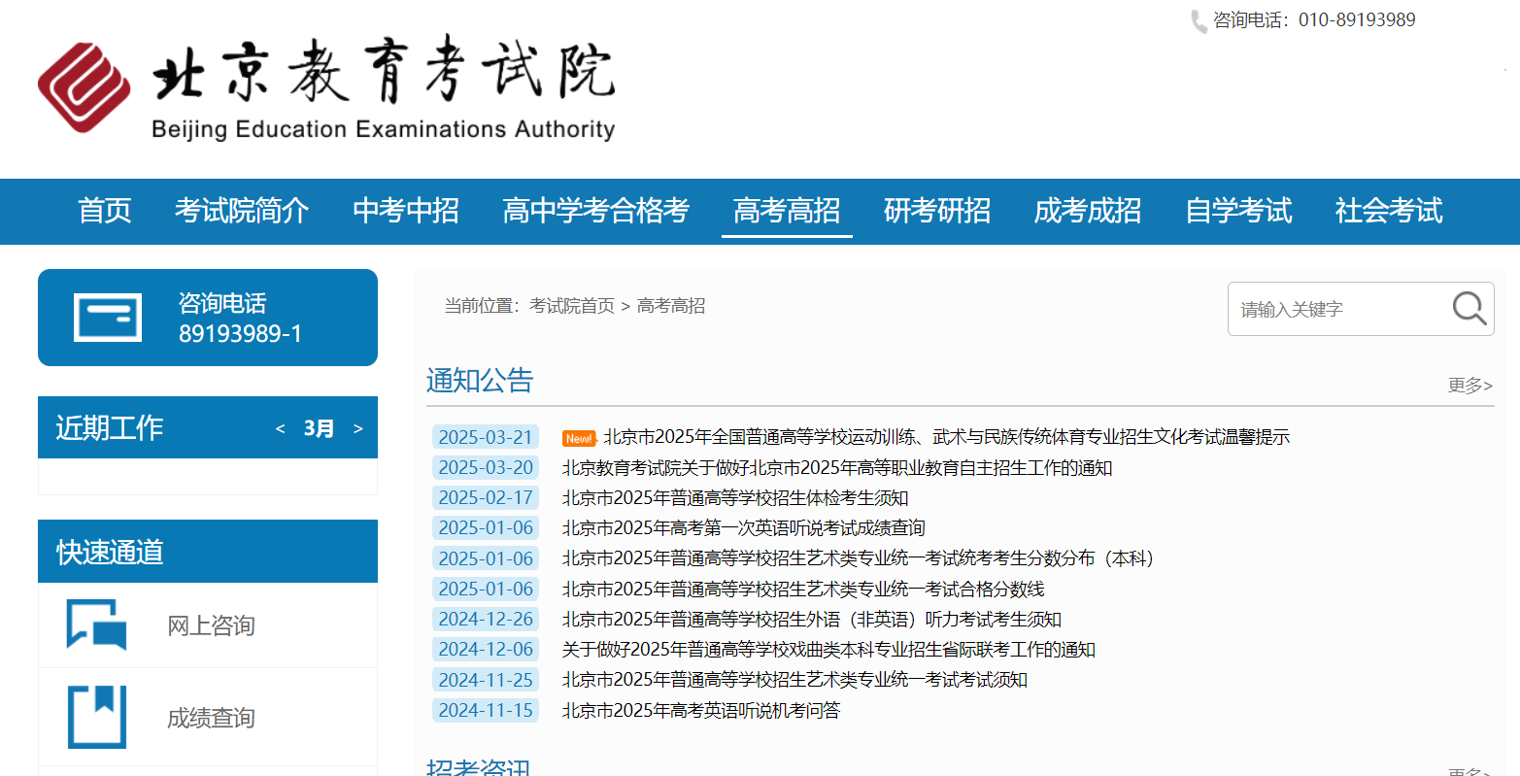
Task: Click the 咨询电话 89193989-1 card
Action: (x=208, y=318)
